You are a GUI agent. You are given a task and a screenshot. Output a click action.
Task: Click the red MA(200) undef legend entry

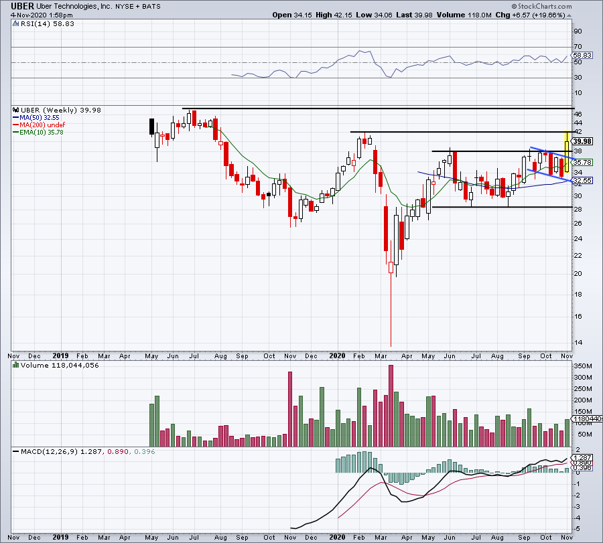pyautogui.click(x=39, y=125)
